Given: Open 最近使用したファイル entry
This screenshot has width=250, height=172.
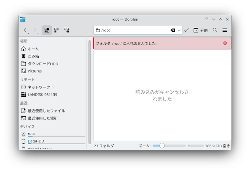Looking at the screenshot, I should click(54, 111).
